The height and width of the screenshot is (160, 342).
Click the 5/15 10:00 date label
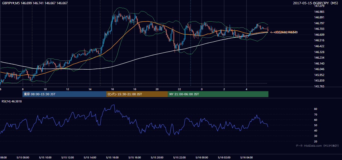45,158
